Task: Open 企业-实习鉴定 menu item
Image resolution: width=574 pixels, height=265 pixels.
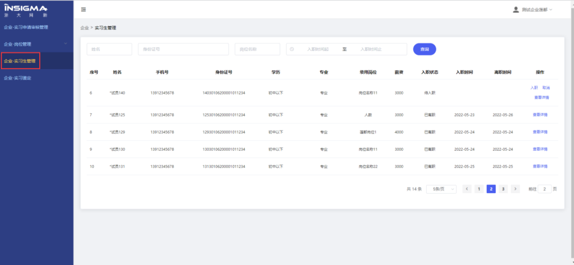Action: (18, 78)
